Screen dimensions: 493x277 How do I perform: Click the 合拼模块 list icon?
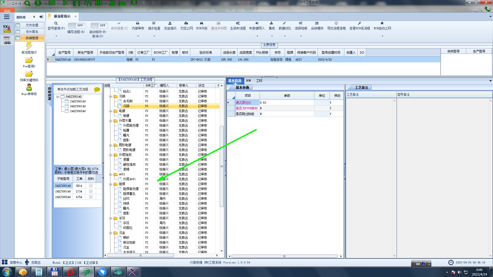[317, 23]
